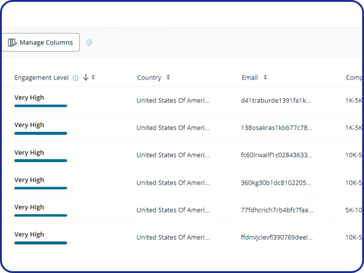Click the engagement bar in the d41traburde row
This screenshot has width=364, height=273.
click(40, 106)
